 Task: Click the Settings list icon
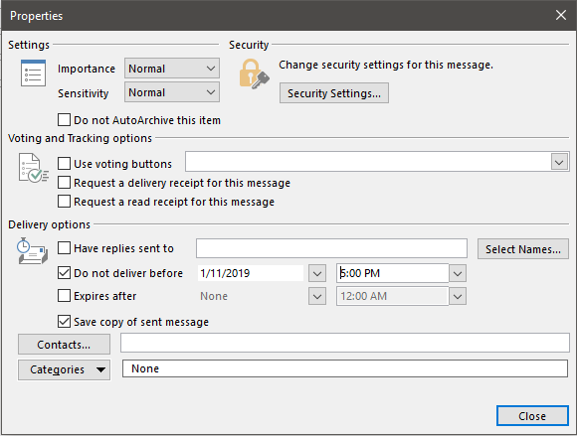tap(33, 73)
